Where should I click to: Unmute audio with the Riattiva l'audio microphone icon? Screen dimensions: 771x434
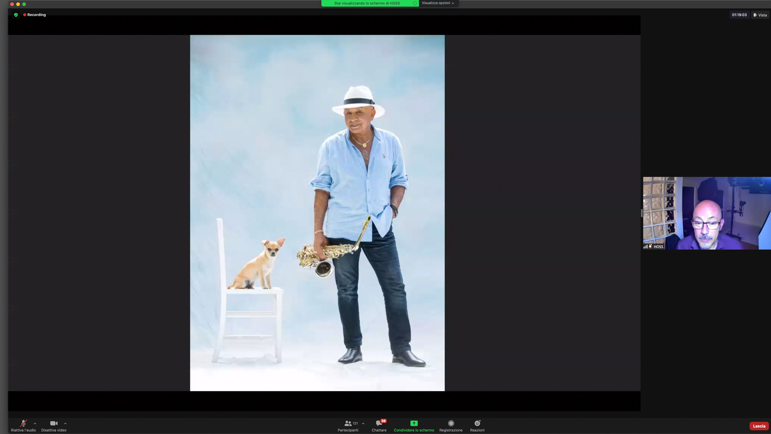pyautogui.click(x=23, y=423)
